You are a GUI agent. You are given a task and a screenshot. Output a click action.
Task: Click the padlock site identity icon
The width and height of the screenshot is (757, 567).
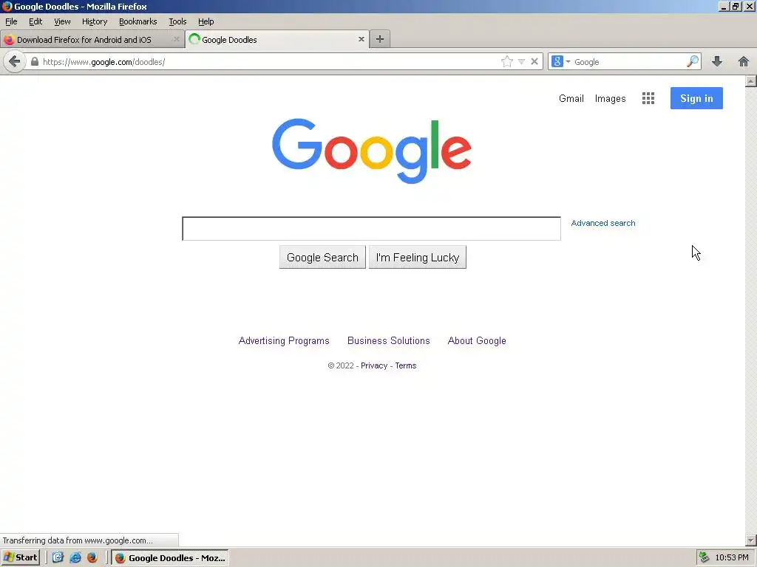pyautogui.click(x=34, y=62)
